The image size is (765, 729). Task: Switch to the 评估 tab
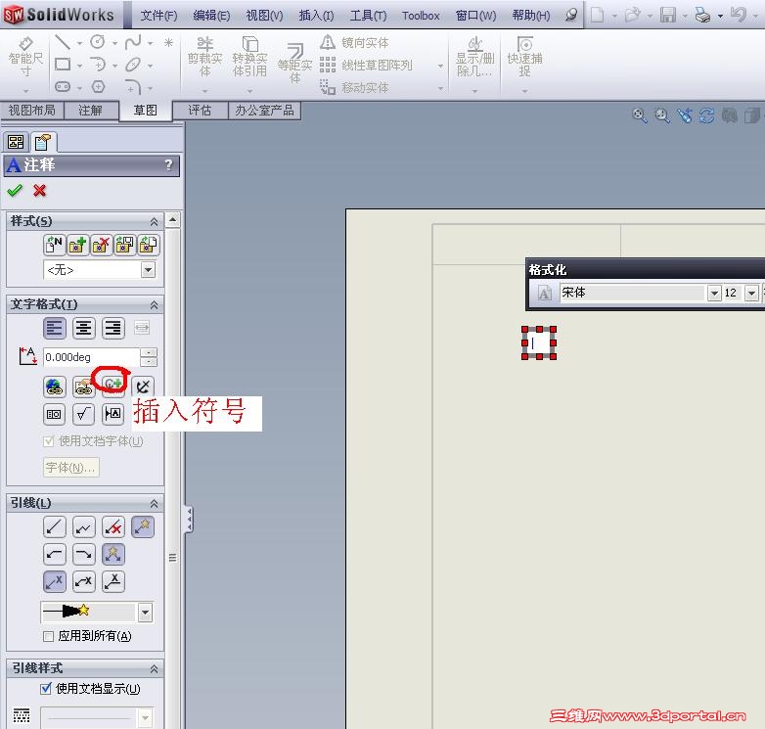pyautogui.click(x=200, y=111)
